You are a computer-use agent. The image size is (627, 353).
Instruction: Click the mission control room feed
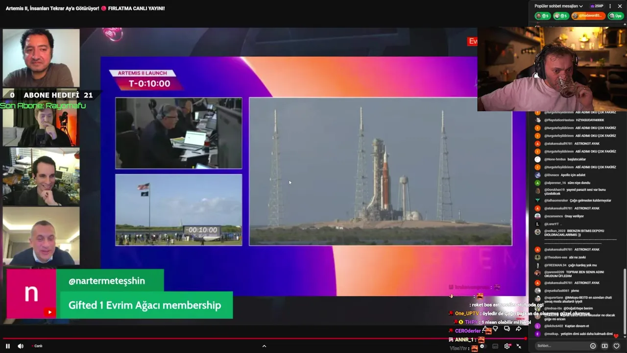[178, 133]
